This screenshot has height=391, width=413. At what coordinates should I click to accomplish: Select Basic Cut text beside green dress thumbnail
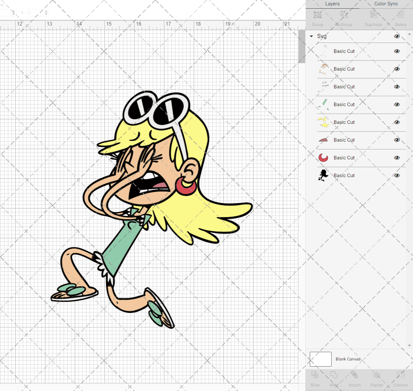[344, 104]
